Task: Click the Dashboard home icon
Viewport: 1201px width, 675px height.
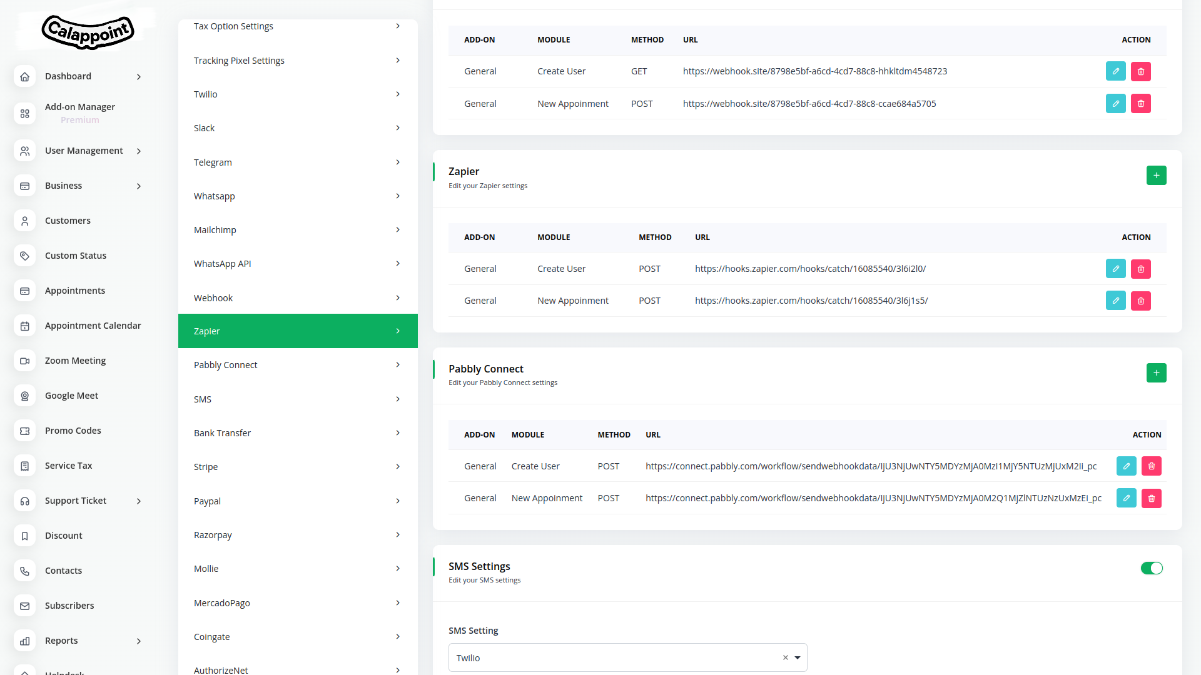Action: tap(24, 76)
